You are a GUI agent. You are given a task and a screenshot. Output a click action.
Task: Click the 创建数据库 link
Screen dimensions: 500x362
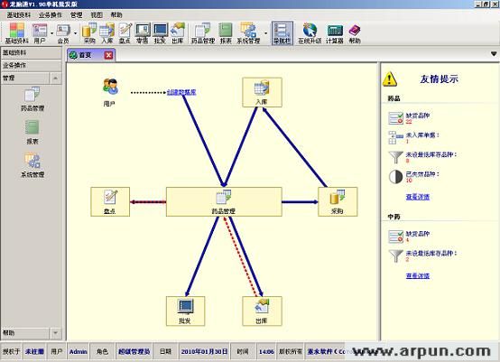click(x=181, y=92)
